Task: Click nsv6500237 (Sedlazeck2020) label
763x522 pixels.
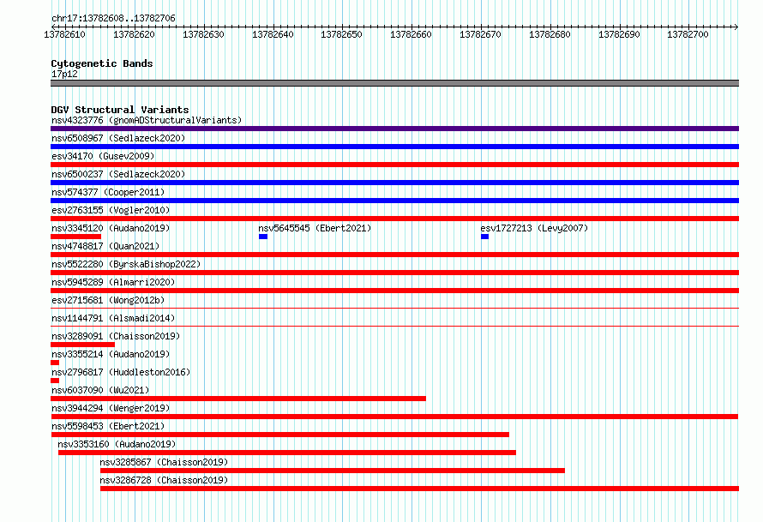Action: pyautogui.click(x=118, y=174)
